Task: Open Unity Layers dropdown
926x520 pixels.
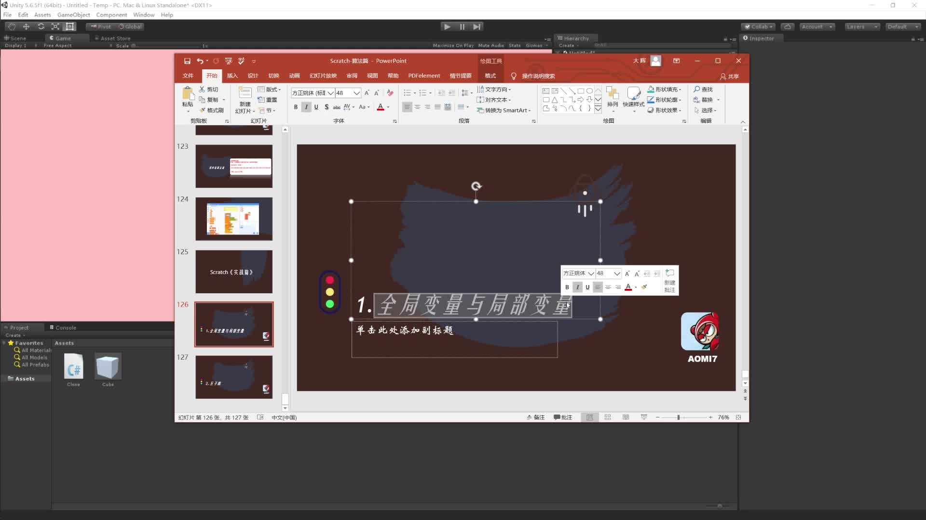Action: click(862, 26)
